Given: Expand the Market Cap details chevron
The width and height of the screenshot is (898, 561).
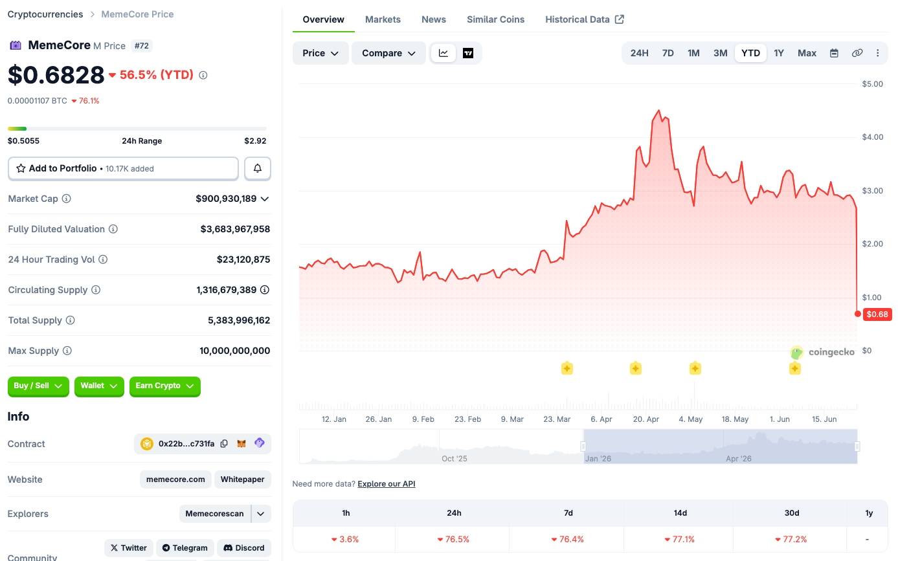Looking at the screenshot, I should coord(265,199).
